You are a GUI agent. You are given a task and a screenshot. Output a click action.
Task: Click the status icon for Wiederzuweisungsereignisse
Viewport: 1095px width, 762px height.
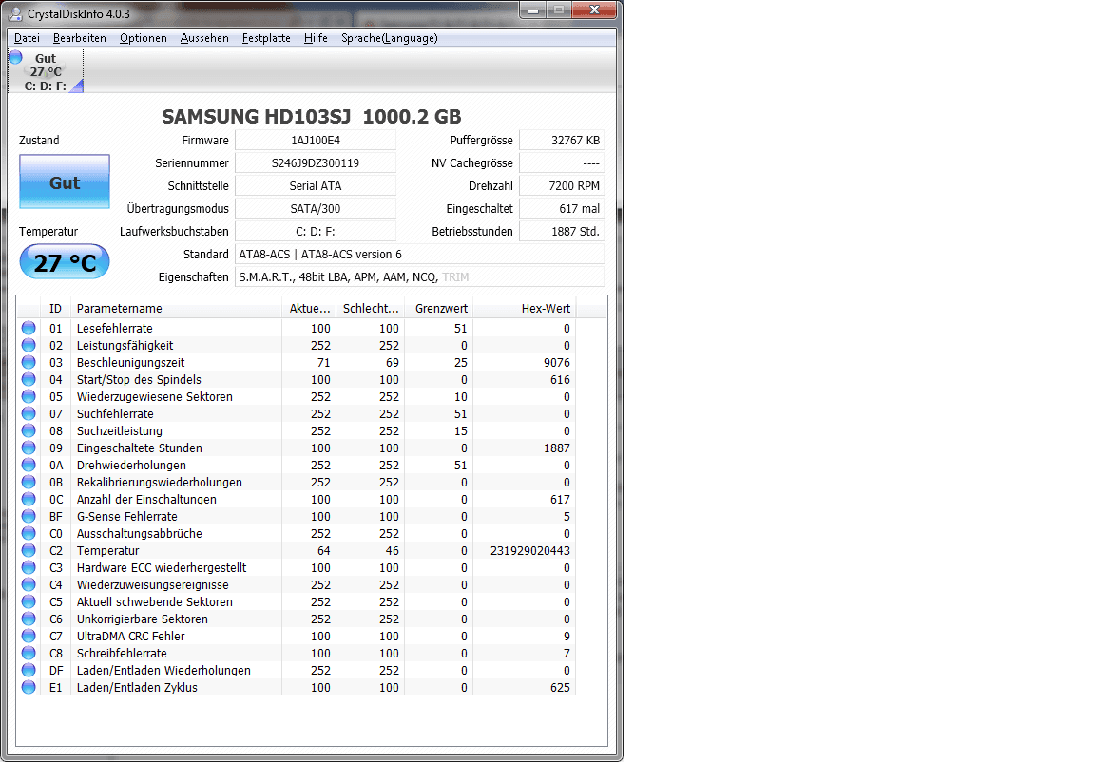29,584
